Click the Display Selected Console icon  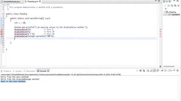(x=165, y=71)
